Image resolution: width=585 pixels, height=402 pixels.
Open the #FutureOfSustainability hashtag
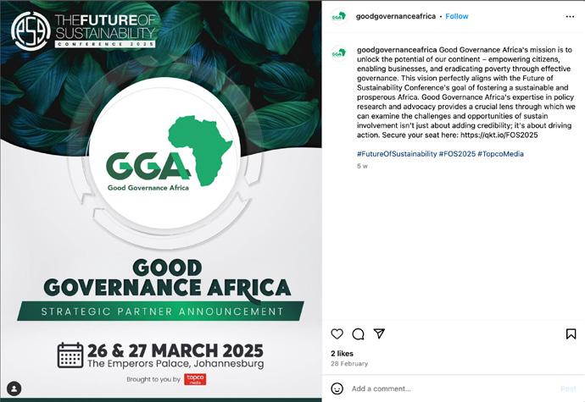[x=397, y=154]
